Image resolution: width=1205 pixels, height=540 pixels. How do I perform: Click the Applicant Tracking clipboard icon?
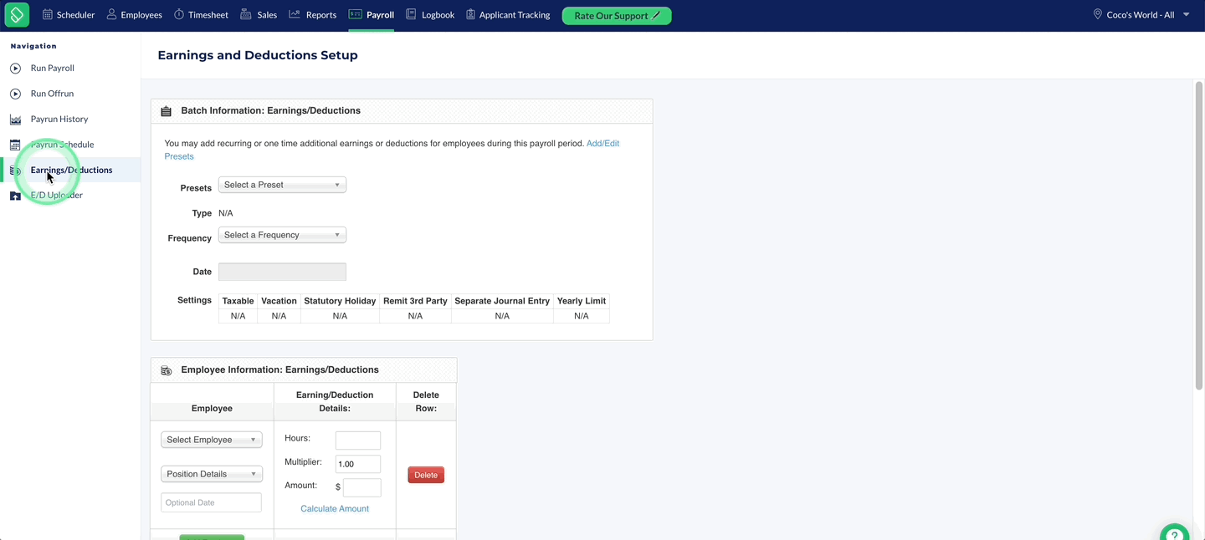point(470,15)
